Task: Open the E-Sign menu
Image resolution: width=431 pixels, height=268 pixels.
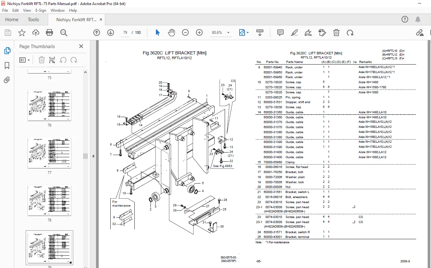Action: click(x=41, y=10)
